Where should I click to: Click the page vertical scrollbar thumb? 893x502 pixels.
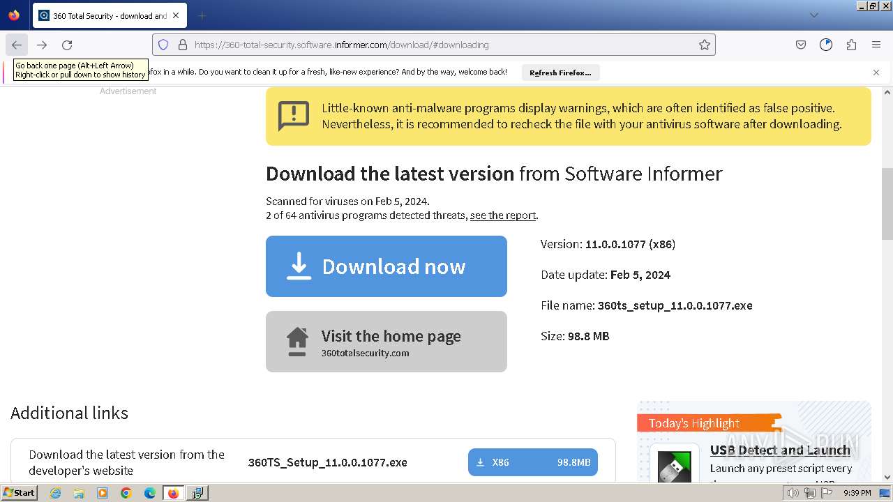tap(887, 204)
